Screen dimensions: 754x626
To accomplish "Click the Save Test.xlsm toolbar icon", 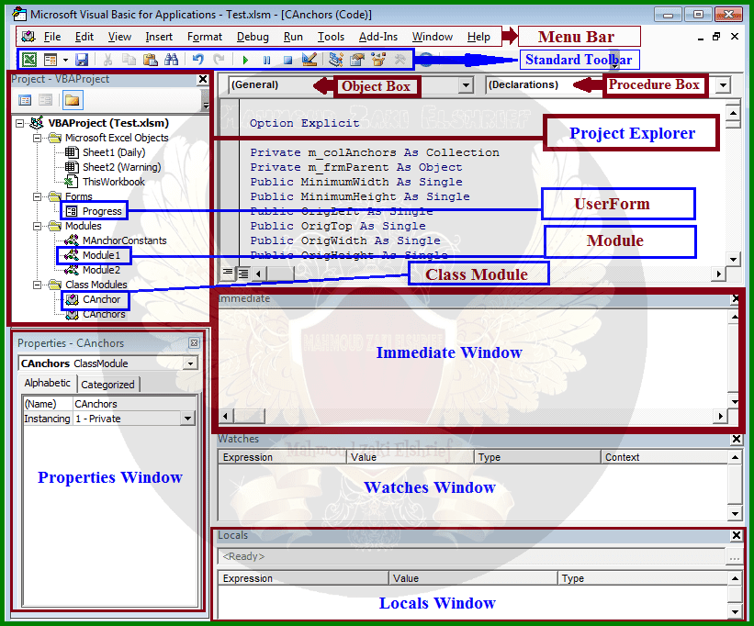I will [81, 58].
